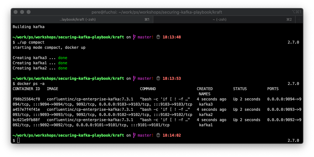Click the timestamp 18:13:48

tap(172, 37)
